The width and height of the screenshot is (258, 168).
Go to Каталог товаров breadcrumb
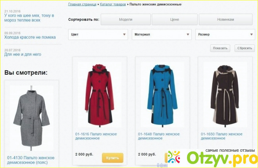pyautogui.click(x=113, y=4)
